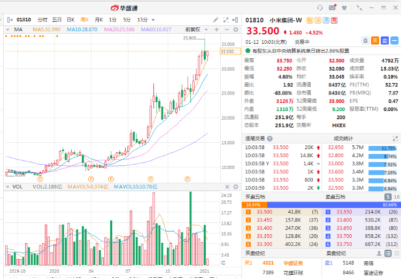Viewport: 401px width, 278px height.
Task: Click the compact mode arrows icon
Action: tap(359, 7)
